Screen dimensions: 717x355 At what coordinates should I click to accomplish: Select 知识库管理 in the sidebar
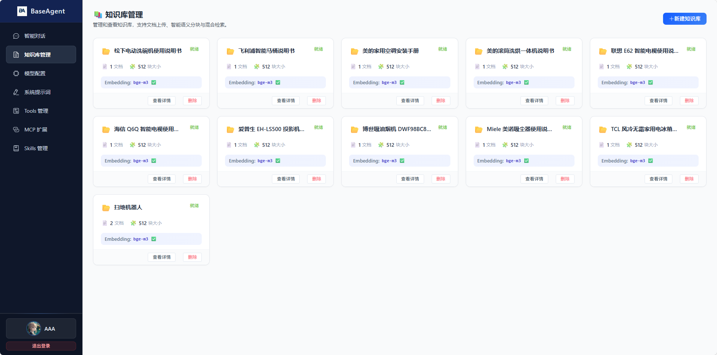click(x=41, y=55)
